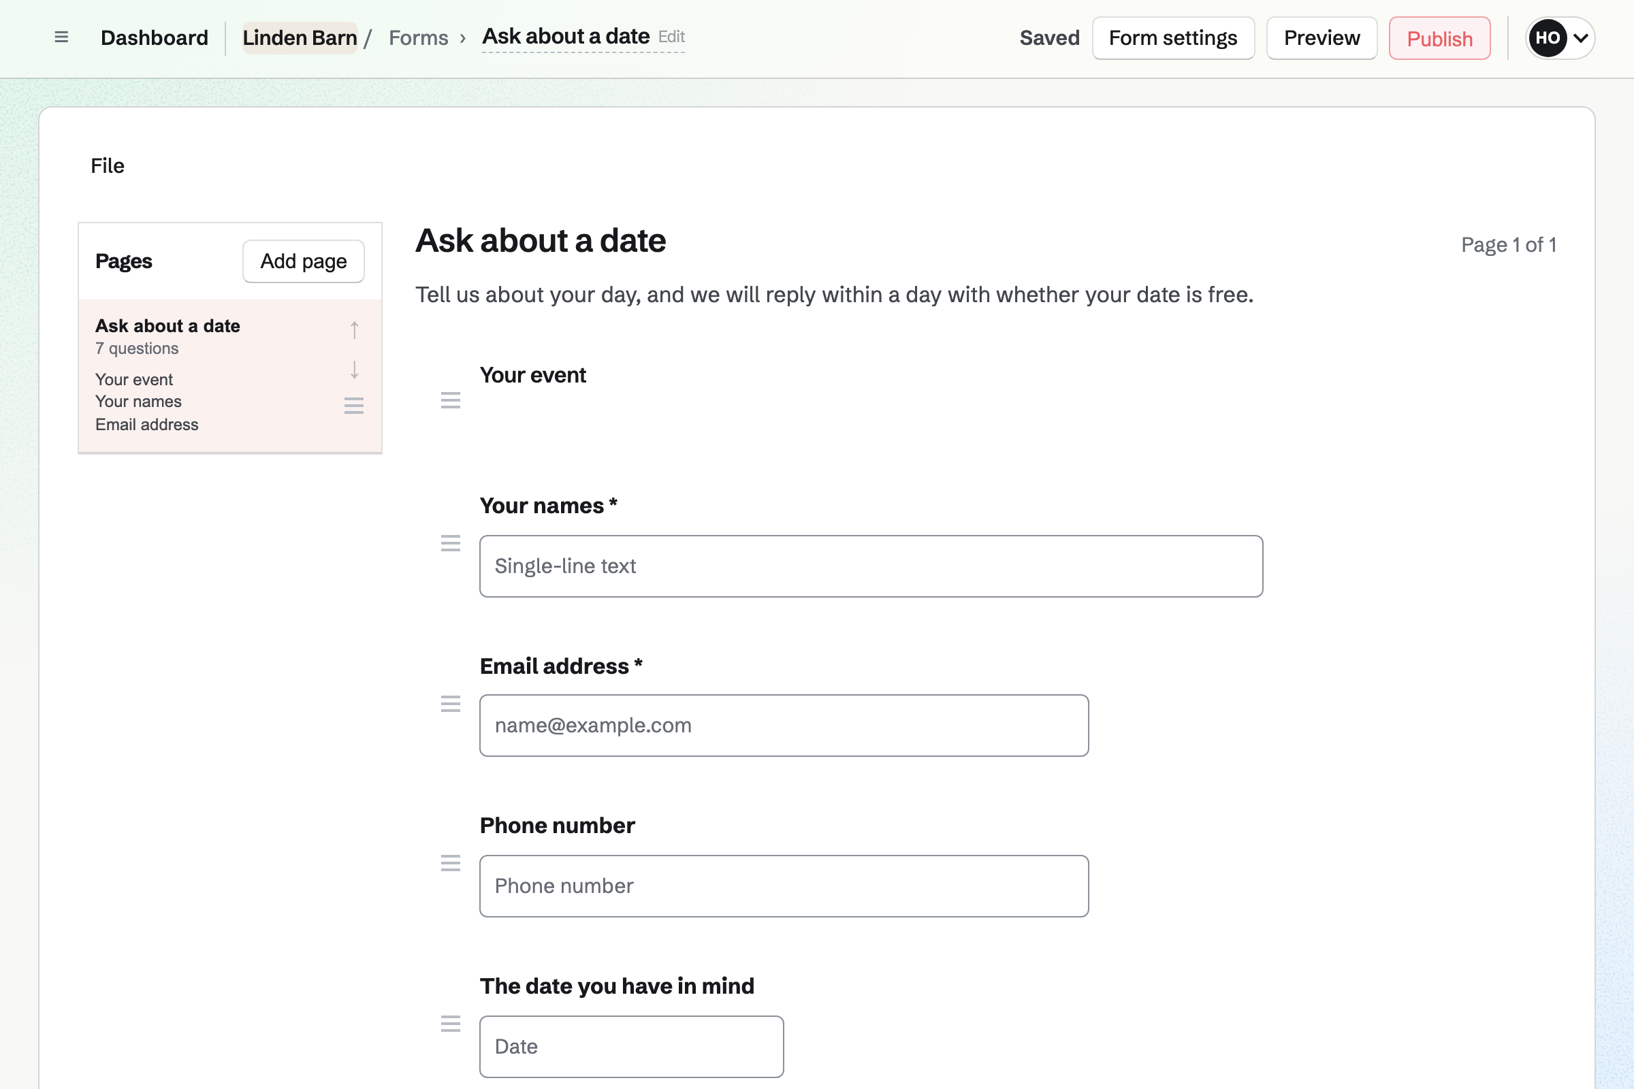Click the Saved status text
This screenshot has height=1089, width=1634.
pyautogui.click(x=1049, y=37)
